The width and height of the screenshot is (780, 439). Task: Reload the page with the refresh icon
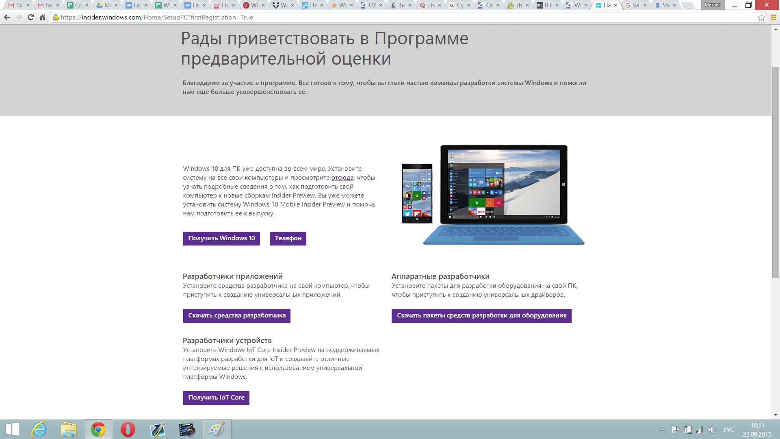[30, 17]
